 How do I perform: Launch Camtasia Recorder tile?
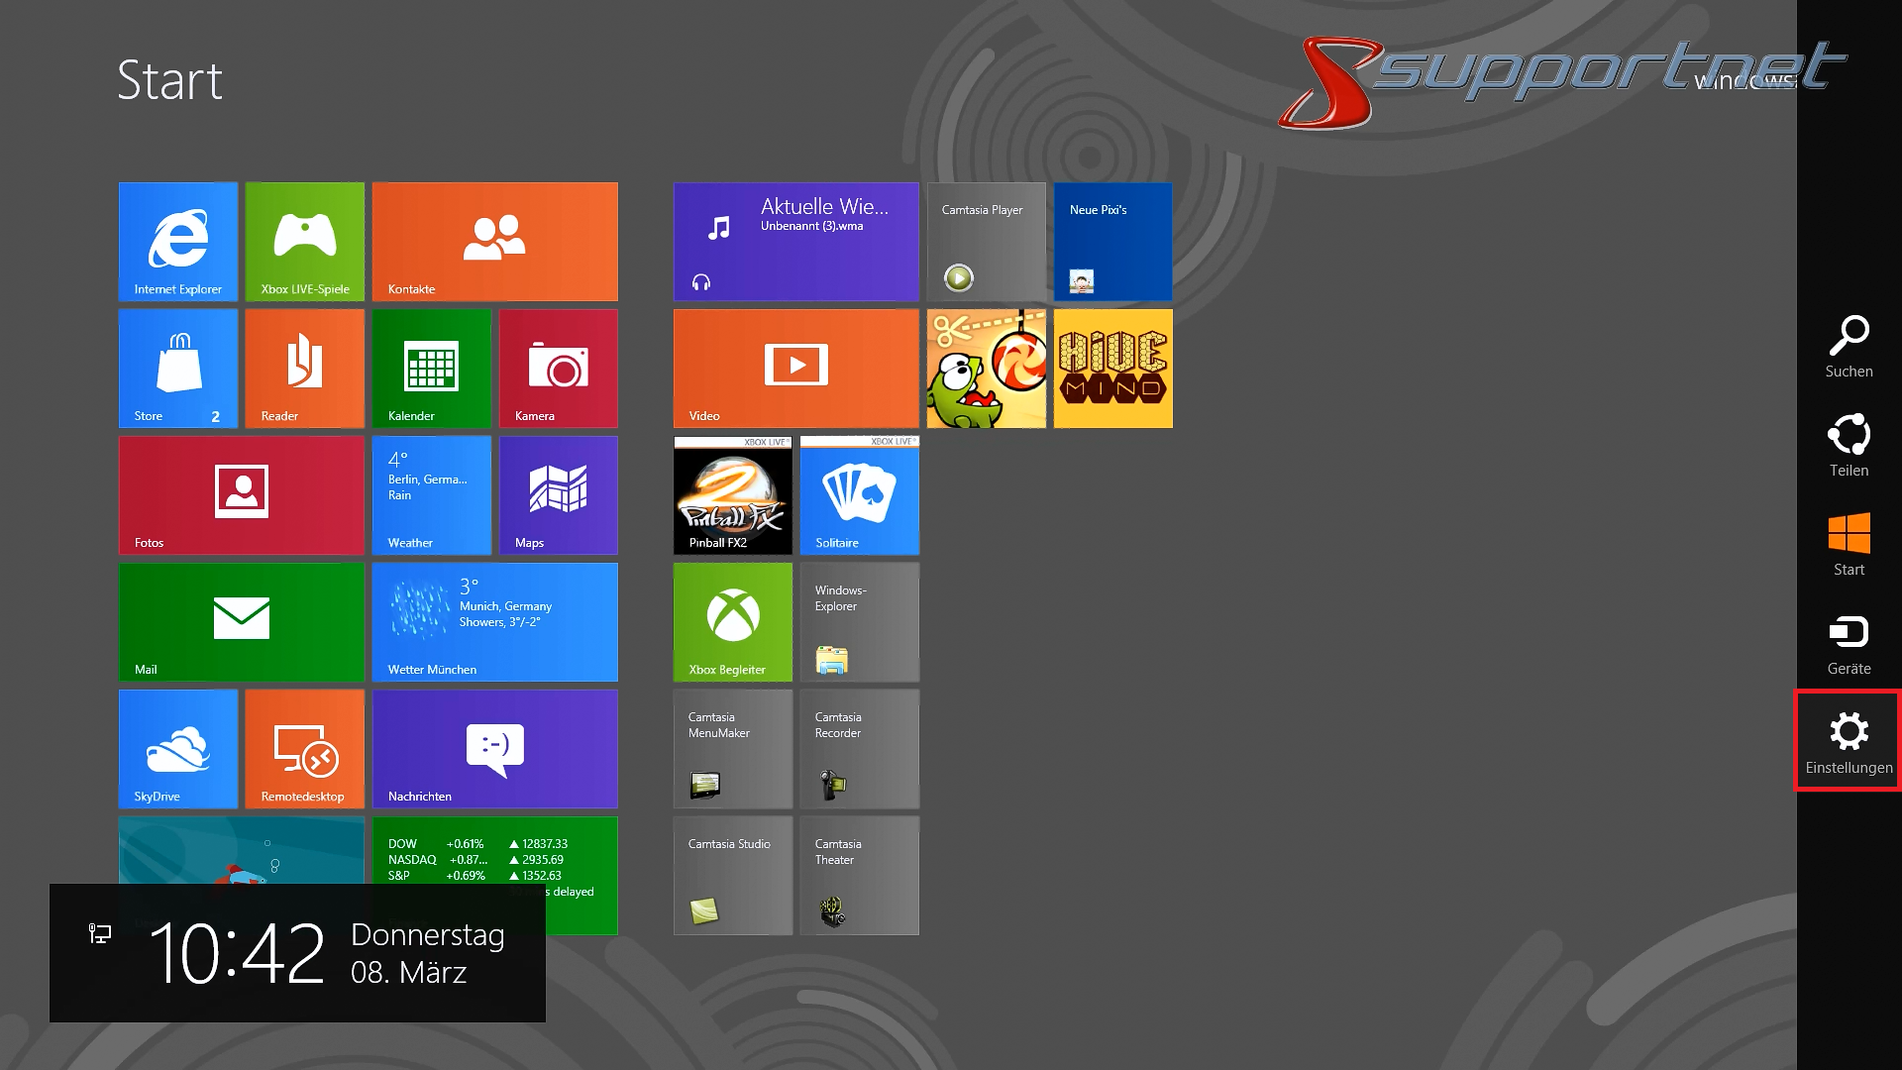[x=860, y=749]
